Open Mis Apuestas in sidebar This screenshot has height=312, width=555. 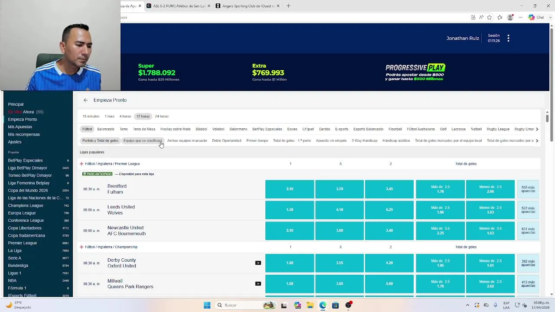[x=20, y=127]
